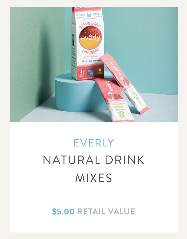The height and width of the screenshot is (239, 187).
Task: Click the RETAIL VALUE label
Action: tap(106, 211)
